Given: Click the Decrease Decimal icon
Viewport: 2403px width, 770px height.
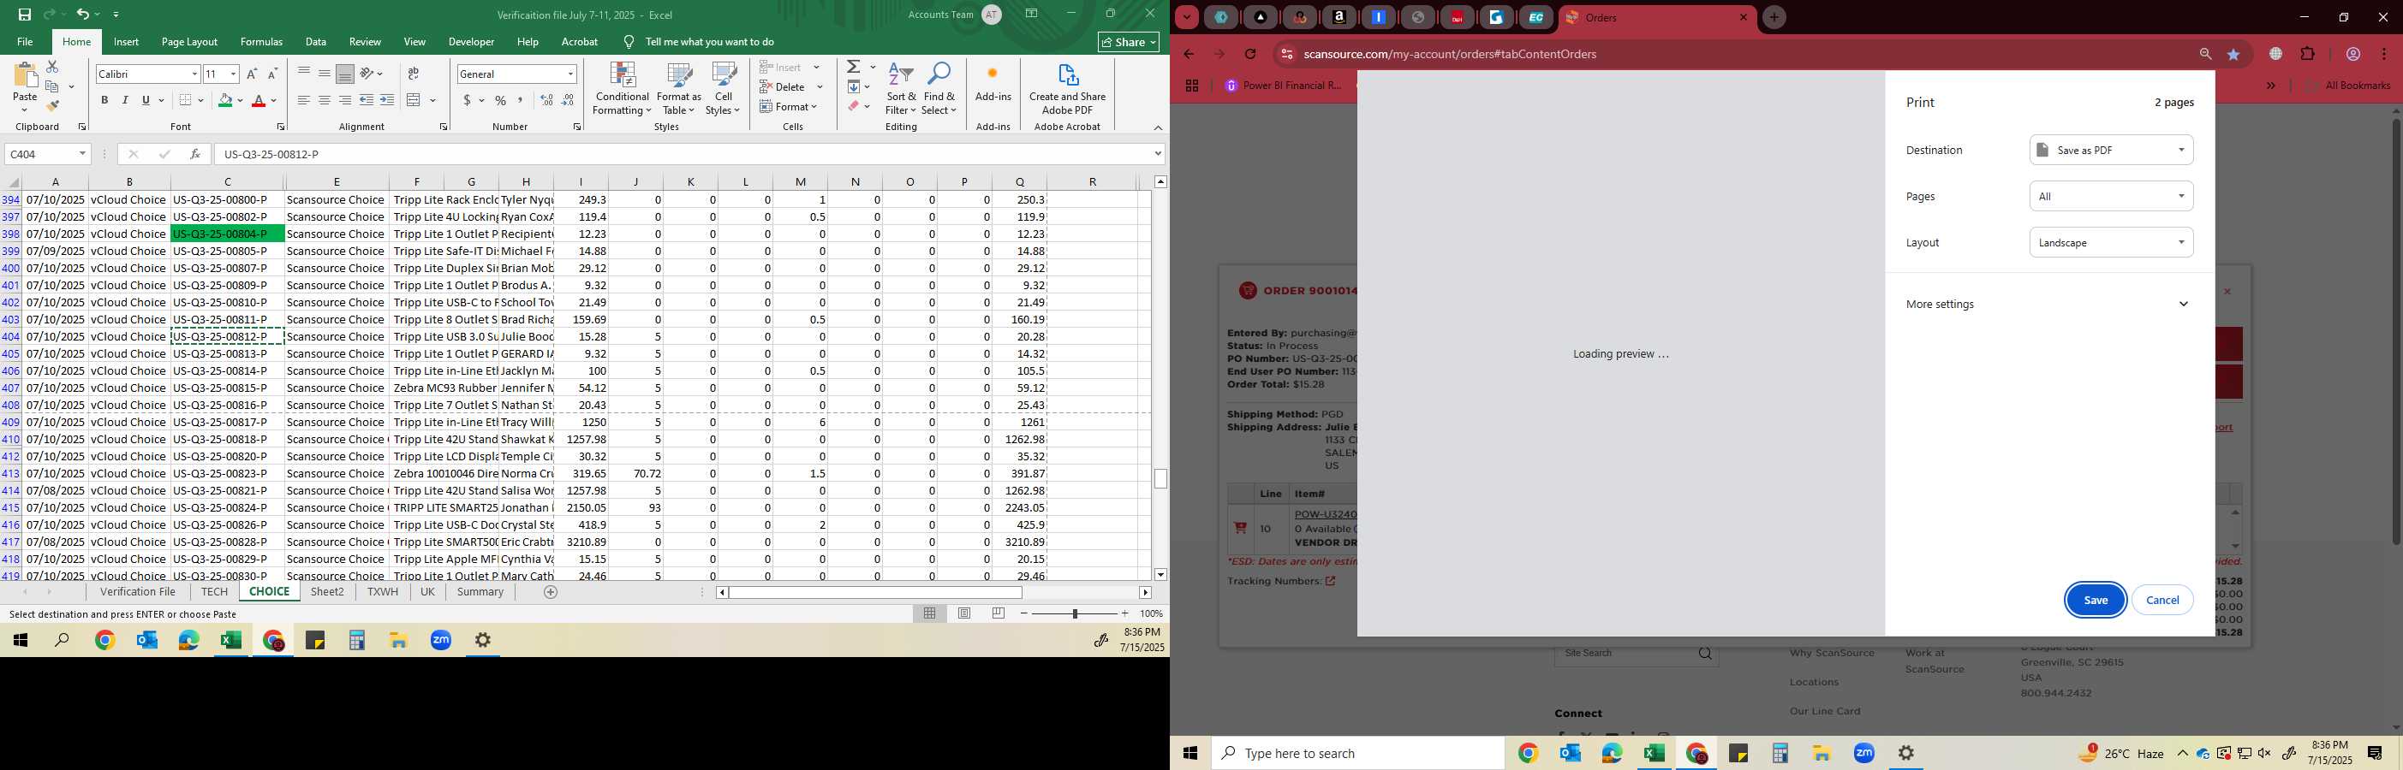Looking at the screenshot, I should [x=568, y=101].
